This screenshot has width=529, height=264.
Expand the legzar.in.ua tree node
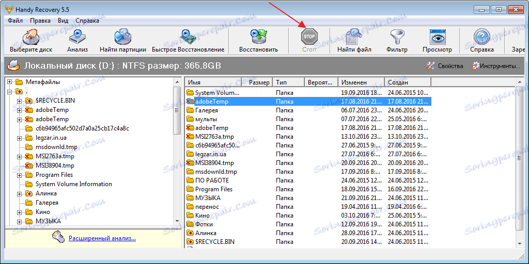(19, 138)
